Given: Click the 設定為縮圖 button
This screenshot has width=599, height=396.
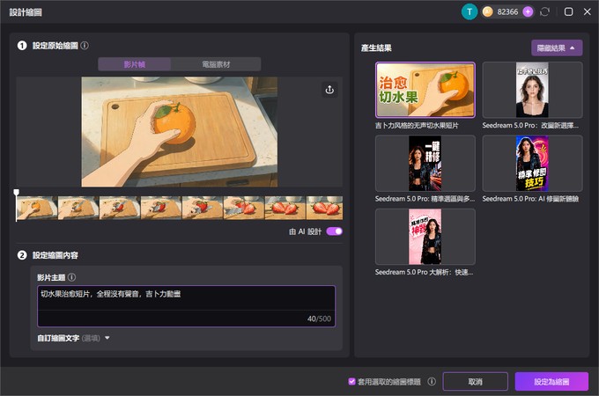Looking at the screenshot, I should click(551, 382).
